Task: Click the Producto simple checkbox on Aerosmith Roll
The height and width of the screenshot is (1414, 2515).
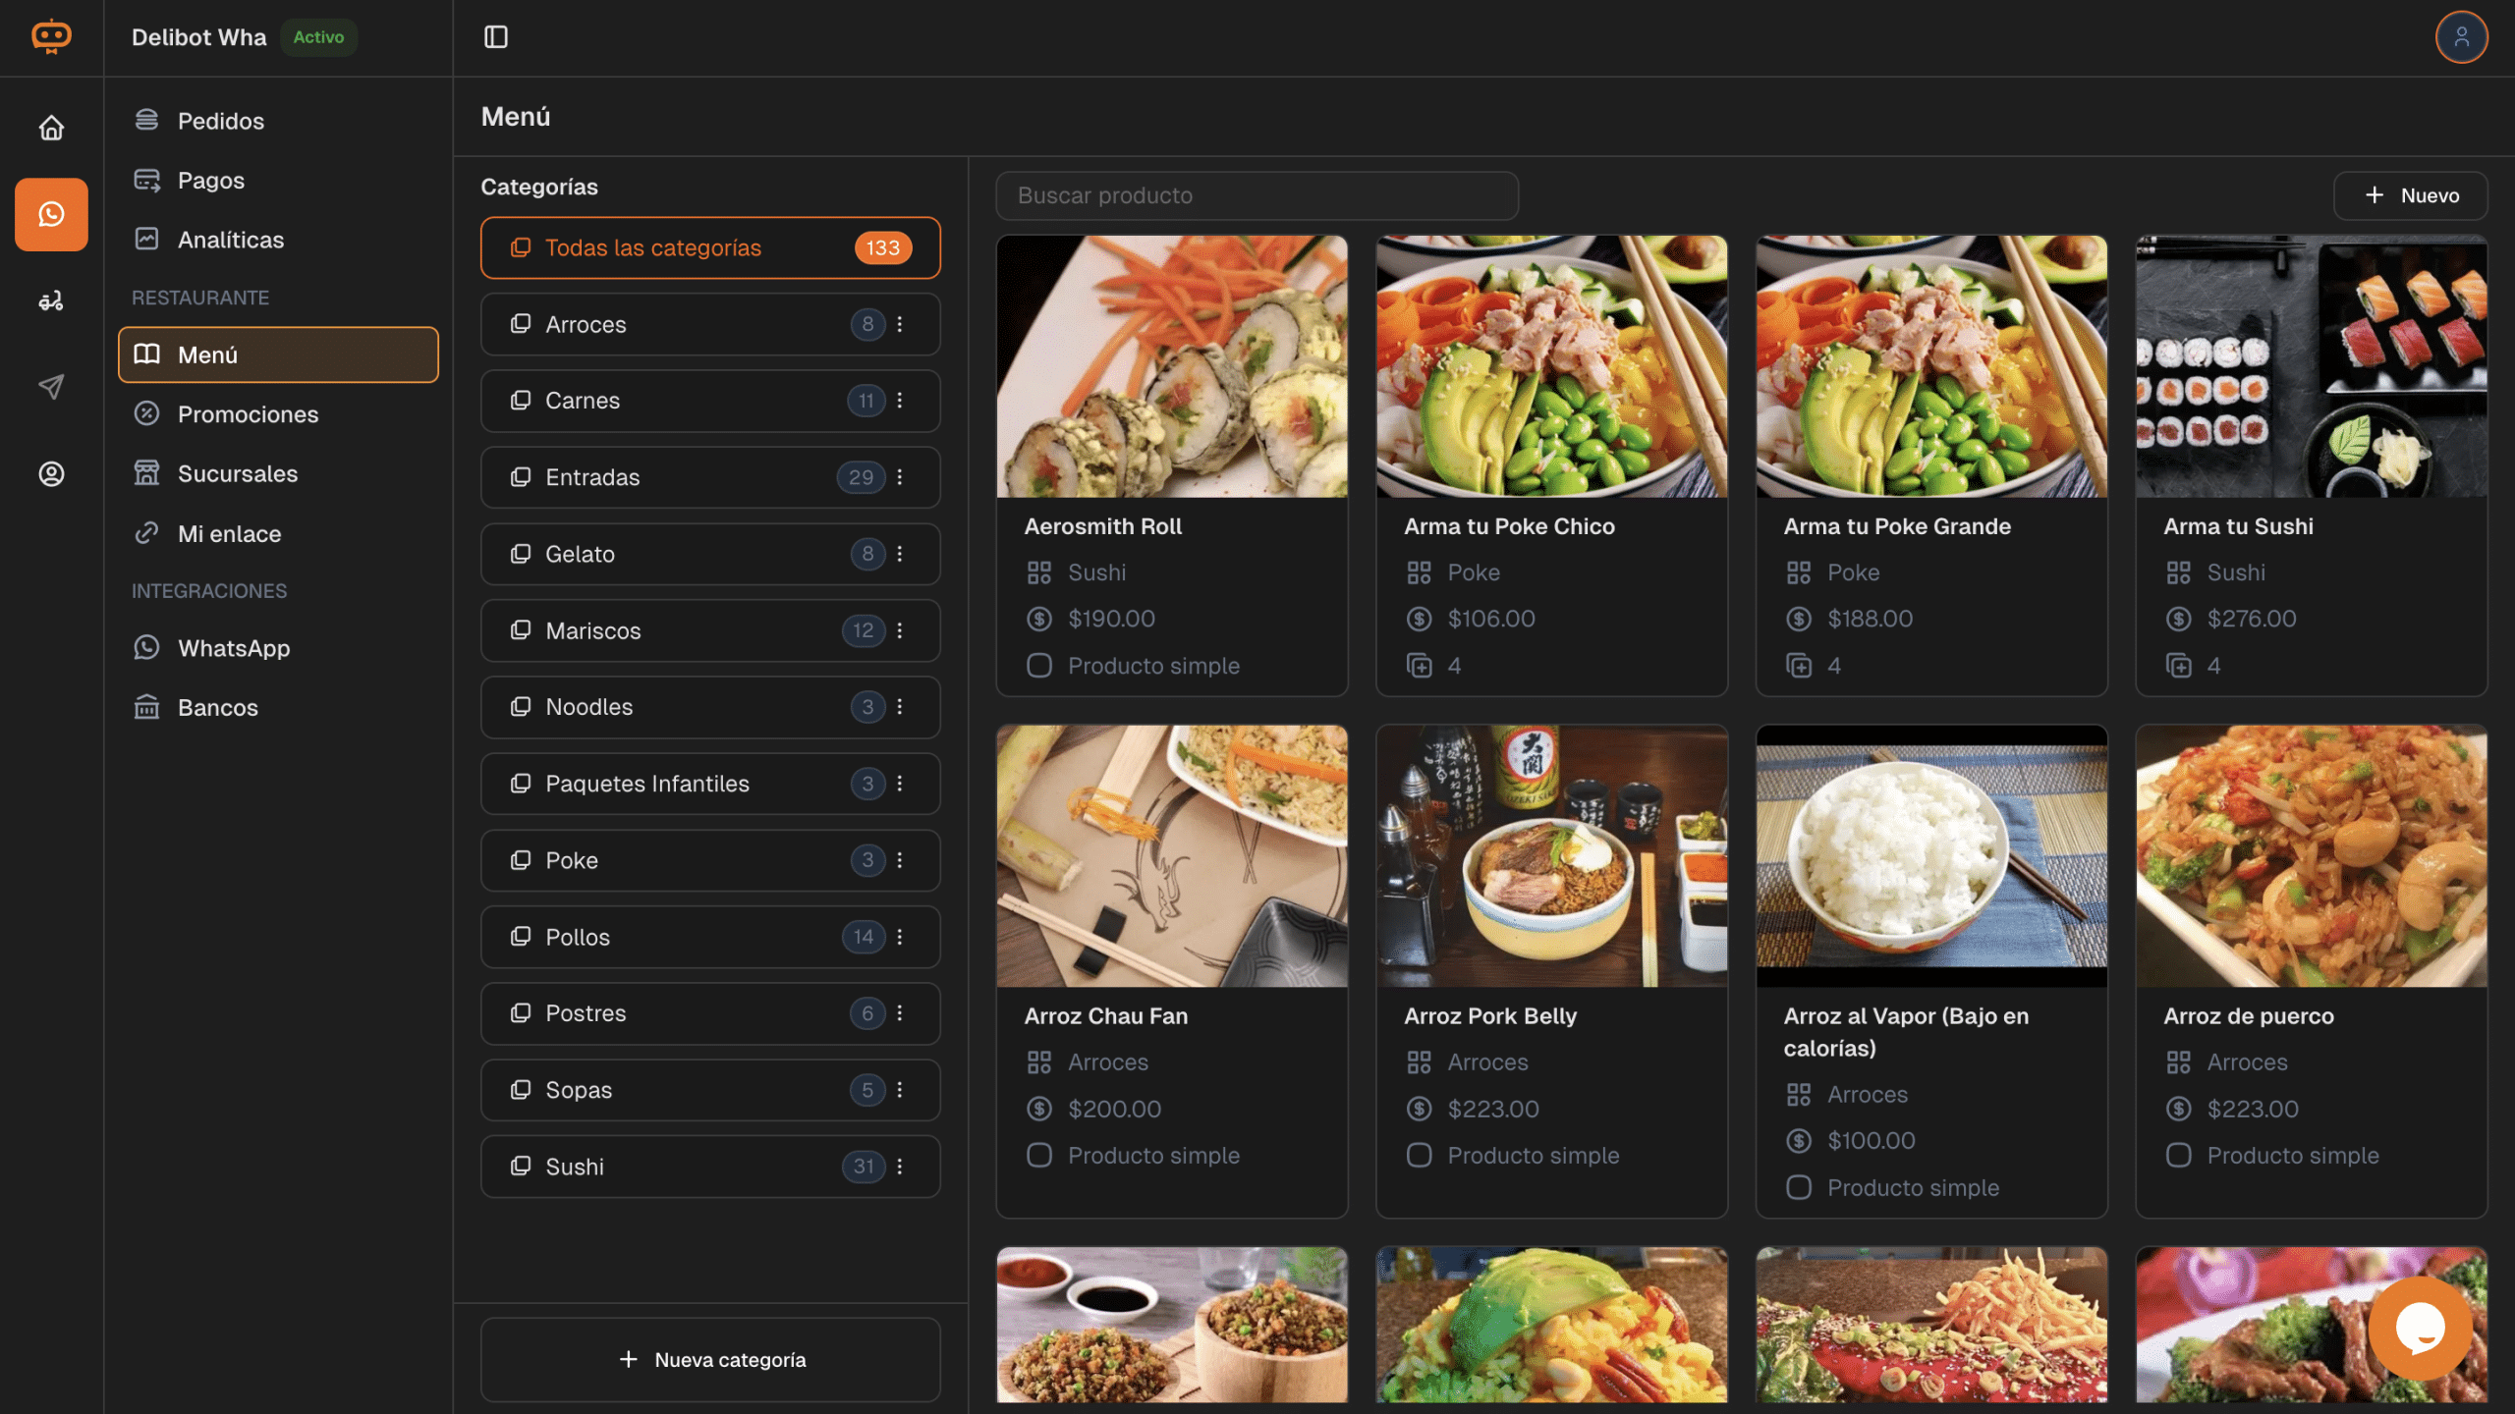Action: pos(1039,666)
